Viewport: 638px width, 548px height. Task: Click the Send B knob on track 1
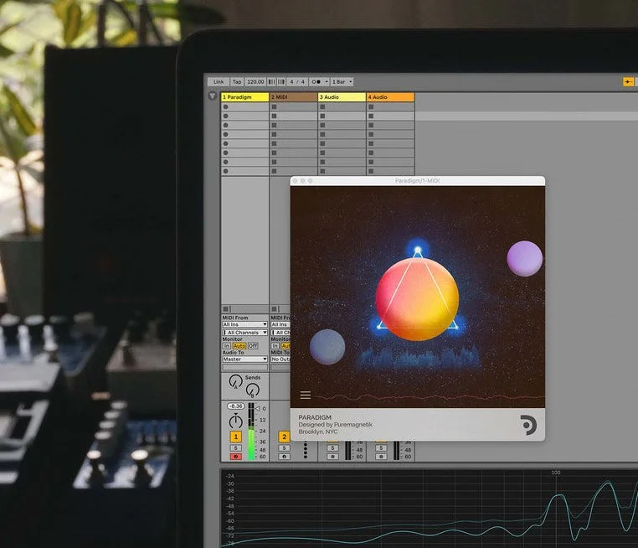252,390
